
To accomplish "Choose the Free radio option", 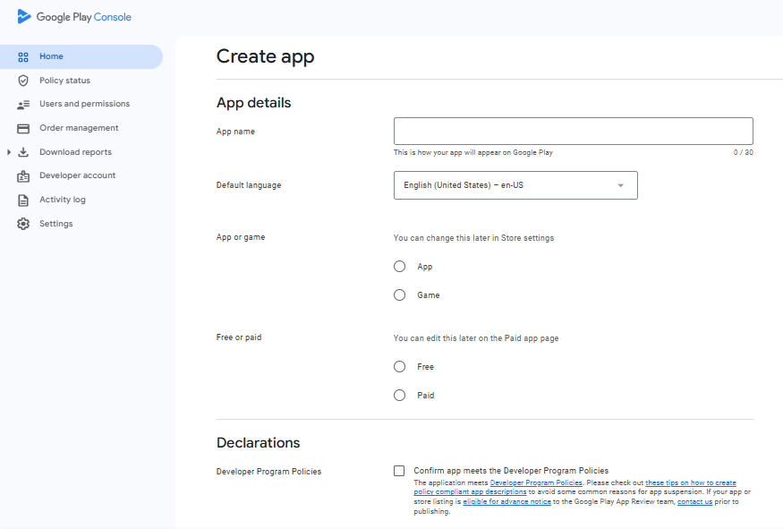I will click(x=399, y=367).
